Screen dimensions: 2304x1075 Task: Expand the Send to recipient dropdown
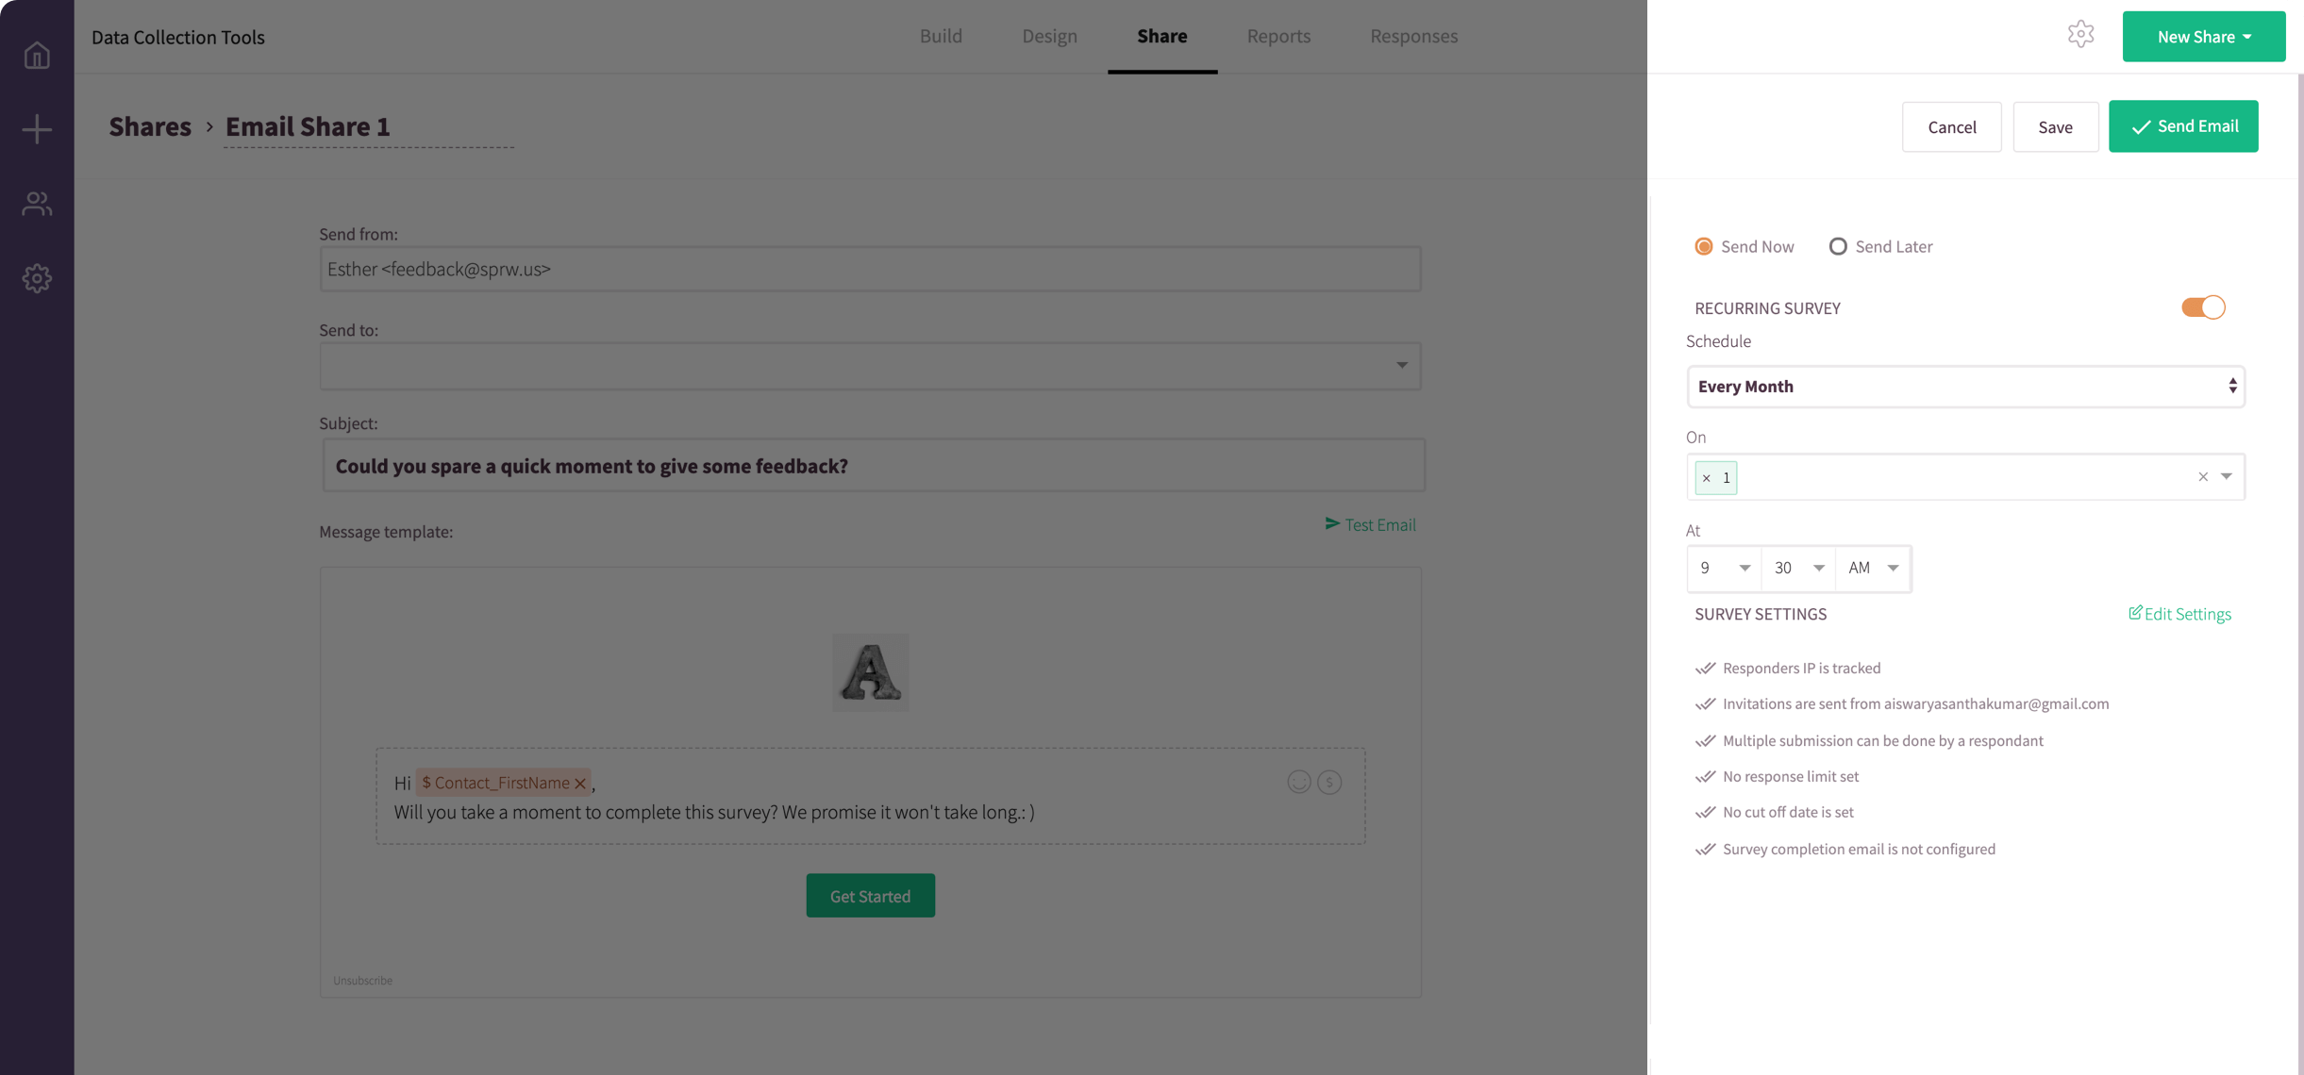point(1402,366)
